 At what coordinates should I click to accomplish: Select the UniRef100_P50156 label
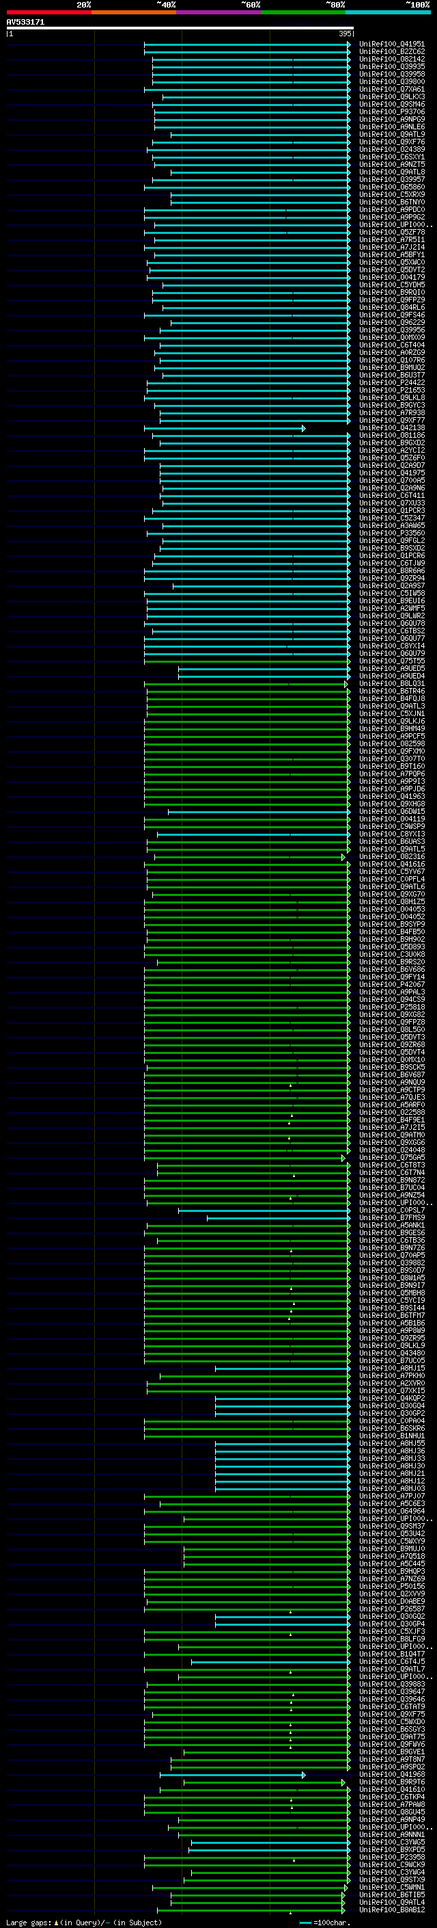391,1586
